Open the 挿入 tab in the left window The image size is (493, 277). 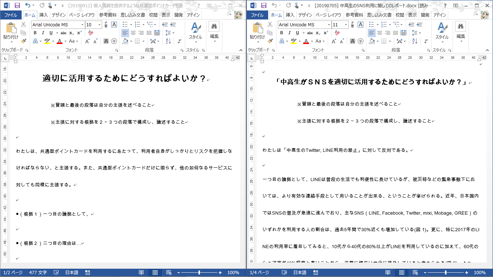[43, 15]
